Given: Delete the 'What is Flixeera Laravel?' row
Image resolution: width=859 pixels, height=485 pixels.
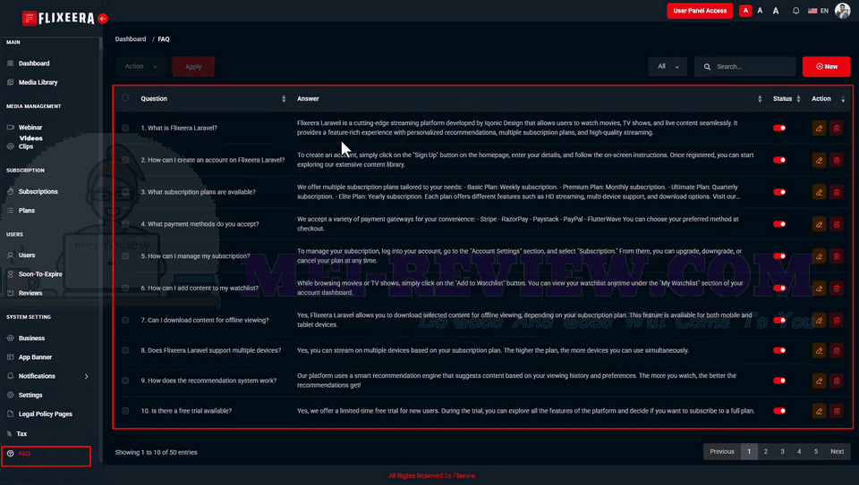Looking at the screenshot, I should coord(837,128).
